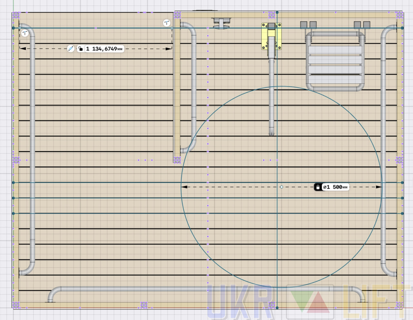The height and width of the screenshot is (320, 413).
Task: Select the center point of the 1500 circle
Action: (x=281, y=187)
